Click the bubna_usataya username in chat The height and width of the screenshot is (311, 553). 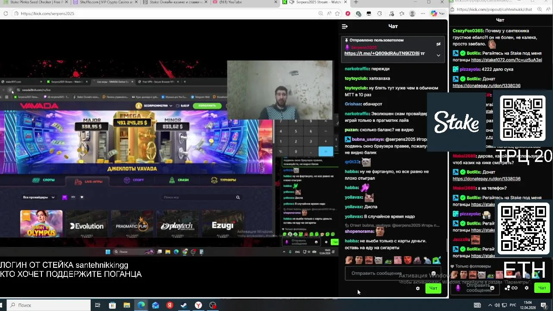[x=367, y=140]
